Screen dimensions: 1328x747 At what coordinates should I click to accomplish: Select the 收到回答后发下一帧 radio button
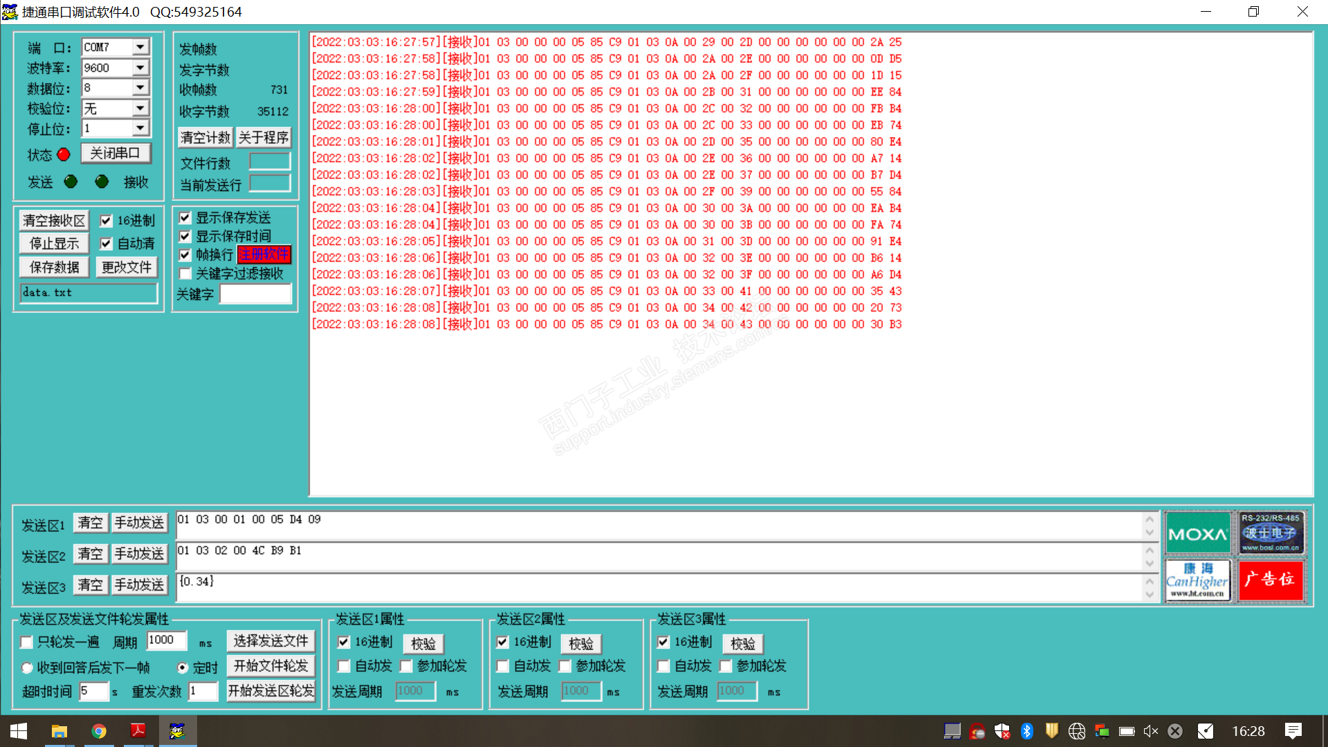(x=27, y=668)
